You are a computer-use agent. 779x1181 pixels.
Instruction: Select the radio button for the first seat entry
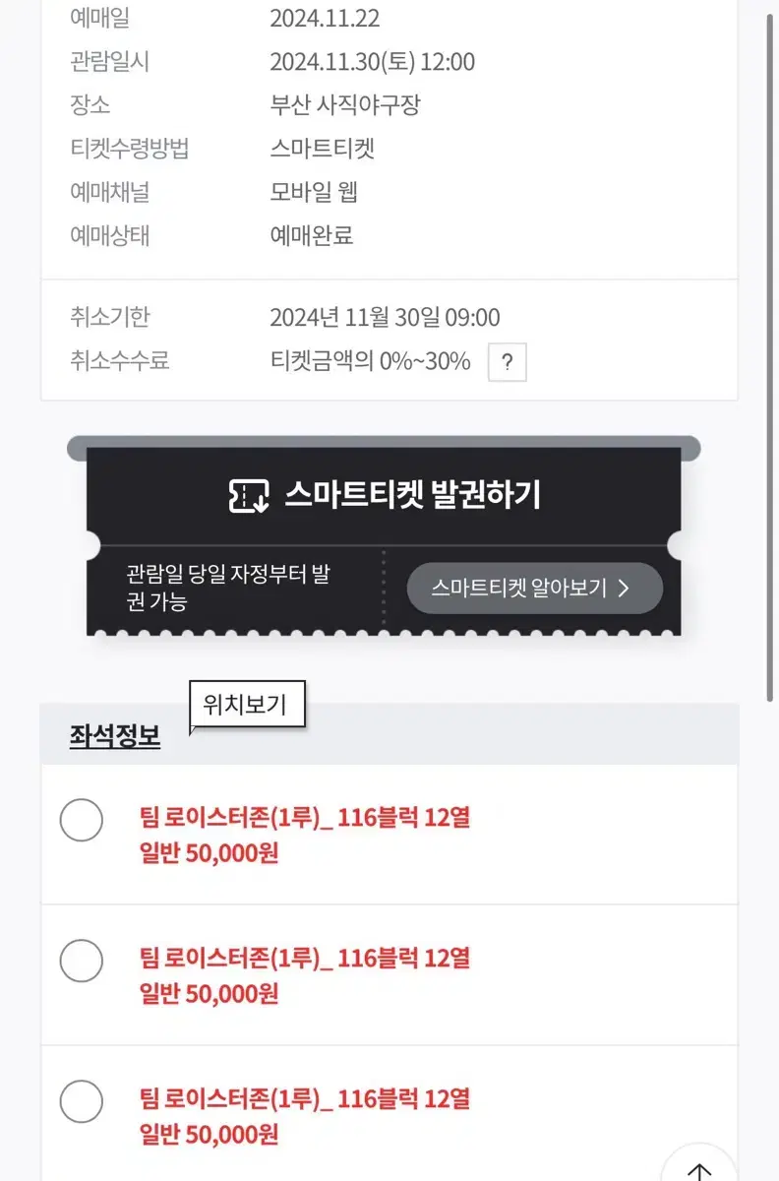82,820
